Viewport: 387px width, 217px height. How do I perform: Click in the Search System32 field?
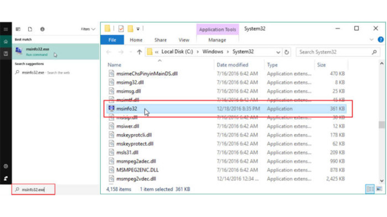[x=335, y=52]
